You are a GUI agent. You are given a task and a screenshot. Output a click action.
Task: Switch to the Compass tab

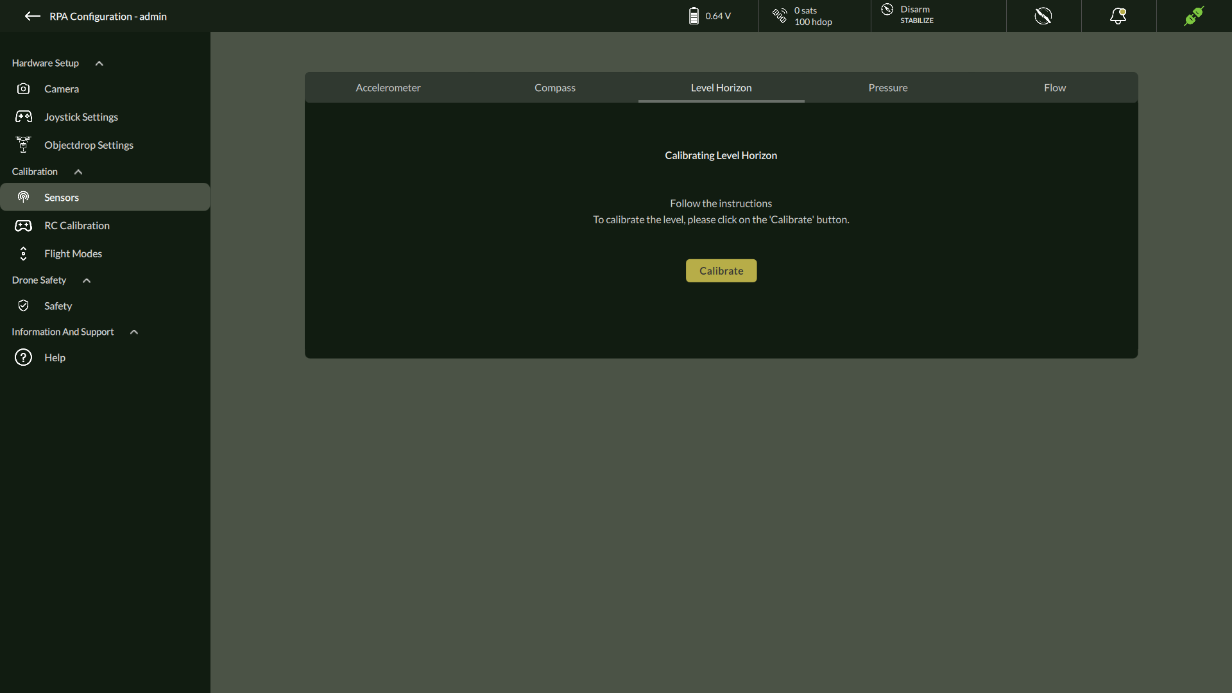coord(555,87)
